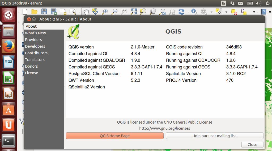This screenshot has width=272, height=151.
Task: Refresh the map canvas
Action: tap(181, 11)
